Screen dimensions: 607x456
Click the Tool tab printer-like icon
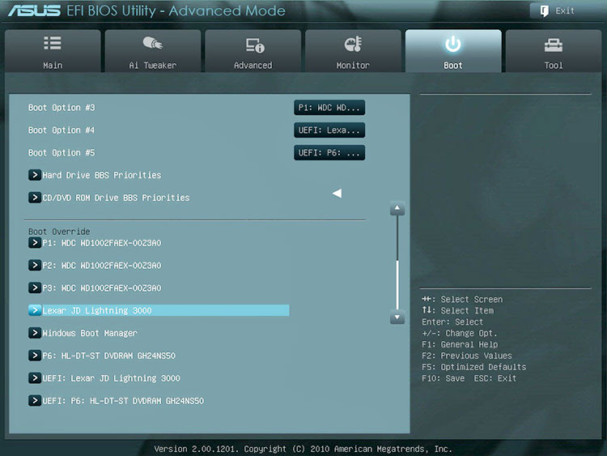554,45
